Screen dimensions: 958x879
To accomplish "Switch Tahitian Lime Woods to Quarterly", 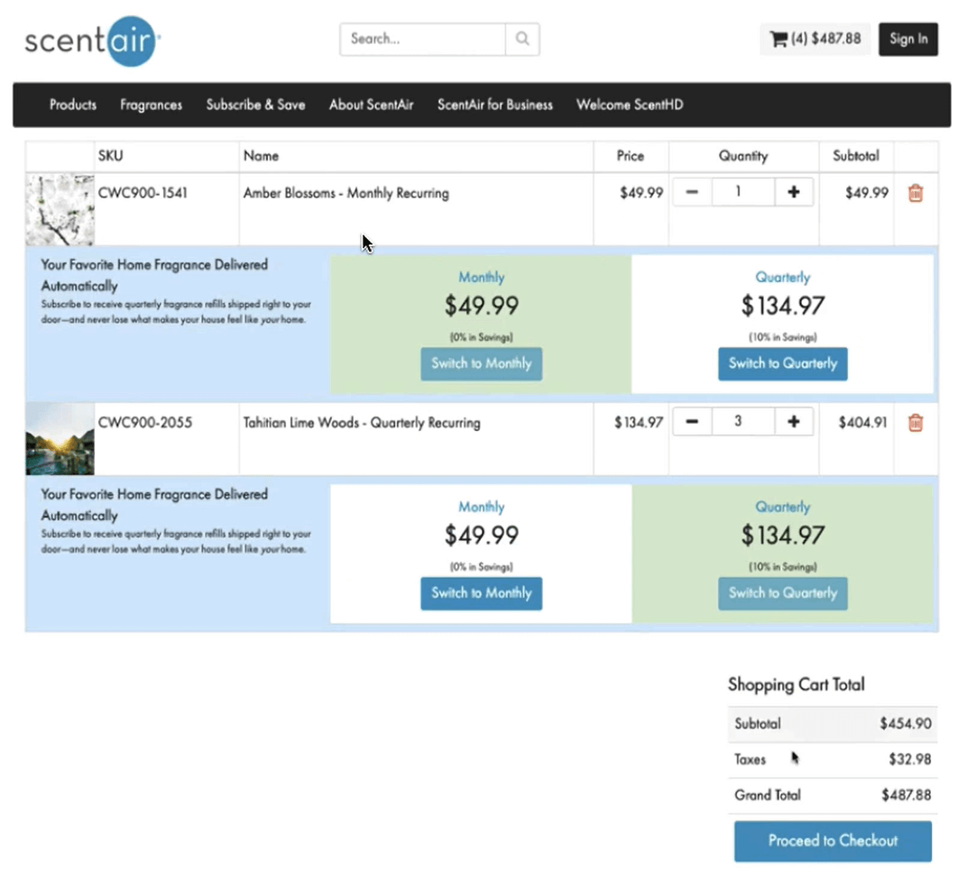I will coord(783,593).
